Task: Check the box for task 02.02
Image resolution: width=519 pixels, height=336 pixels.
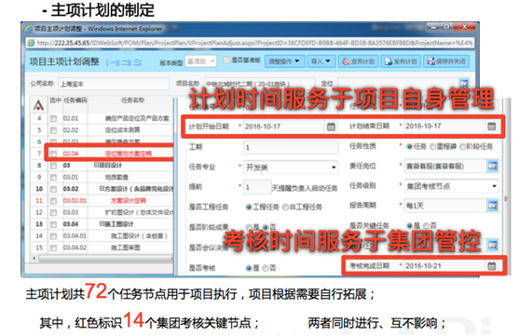Action: pos(53,130)
